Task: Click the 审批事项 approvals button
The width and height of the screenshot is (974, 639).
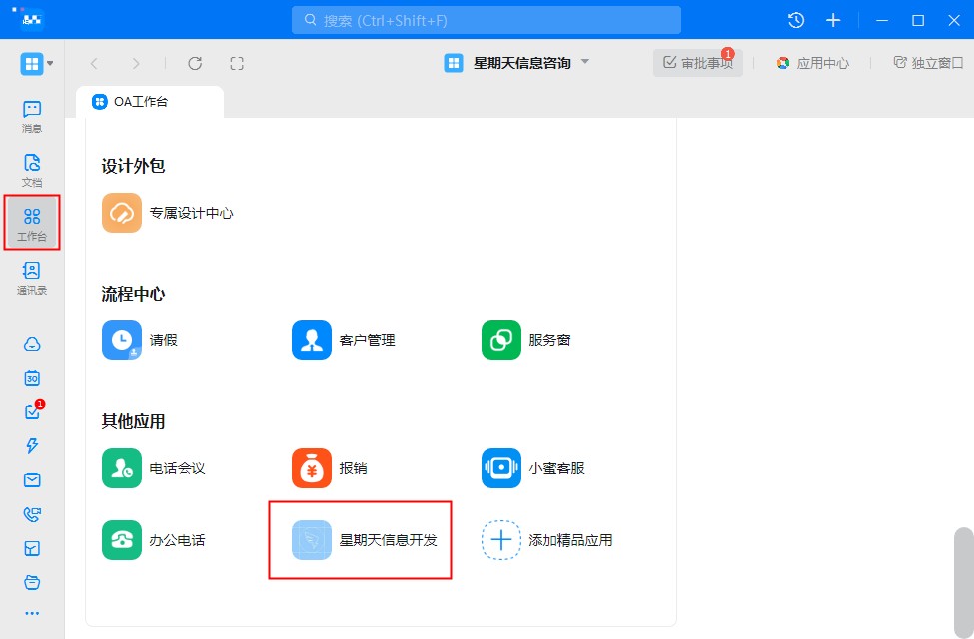Action: point(698,63)
